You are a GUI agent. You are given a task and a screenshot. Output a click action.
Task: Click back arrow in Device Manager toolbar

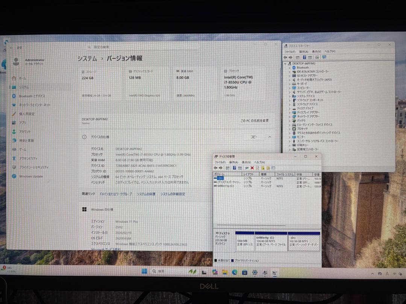(285, 57)
